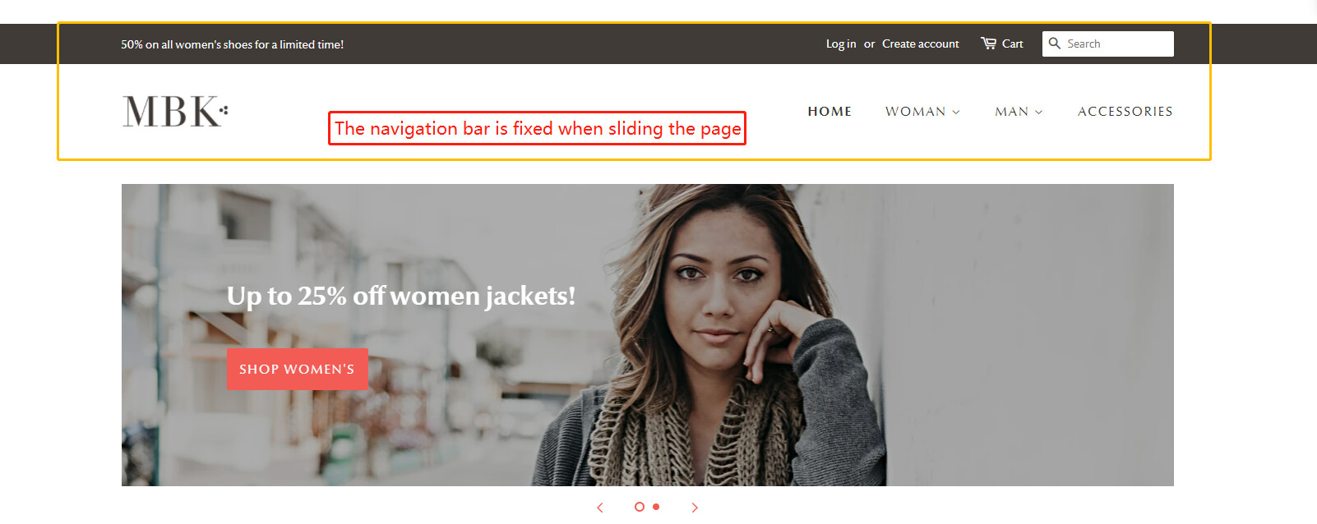Click the search magnifier icon
The image size is (1317, 524).
[x=1055, y=44]
